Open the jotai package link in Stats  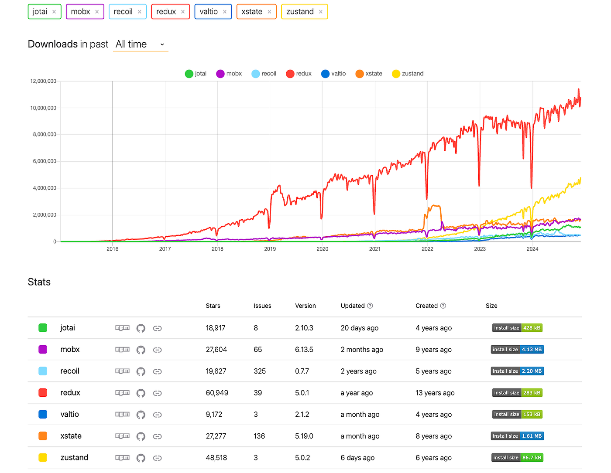coord(68,328)
